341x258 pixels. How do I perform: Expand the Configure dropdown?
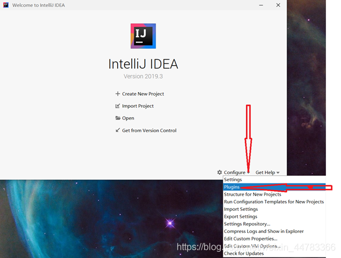coord(237,172)
